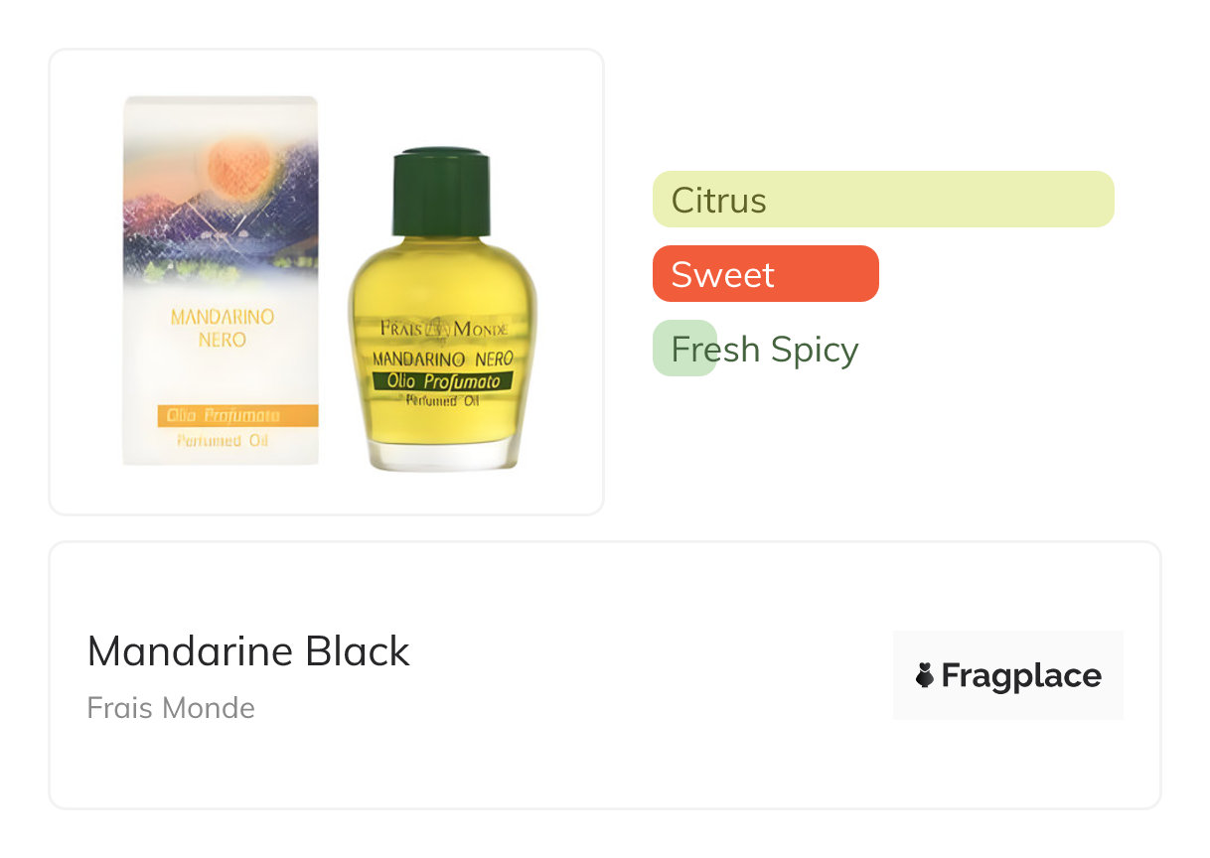Click the Mandarino Nero box packaging image

tap(221, 280)
